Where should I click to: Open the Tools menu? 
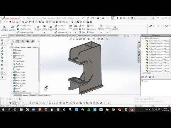coord(44,18)
